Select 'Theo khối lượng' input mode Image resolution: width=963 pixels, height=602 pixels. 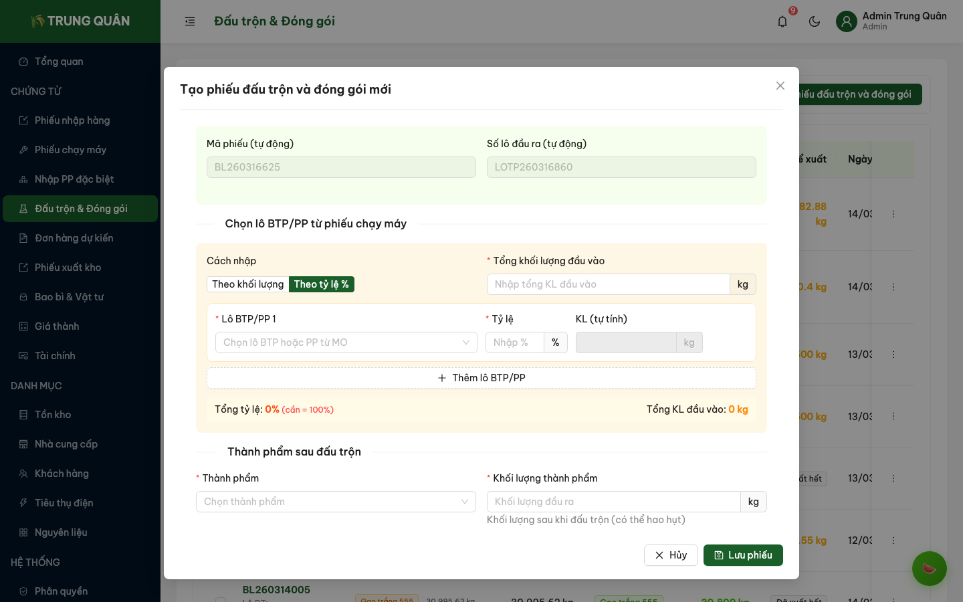coord(247,284)
